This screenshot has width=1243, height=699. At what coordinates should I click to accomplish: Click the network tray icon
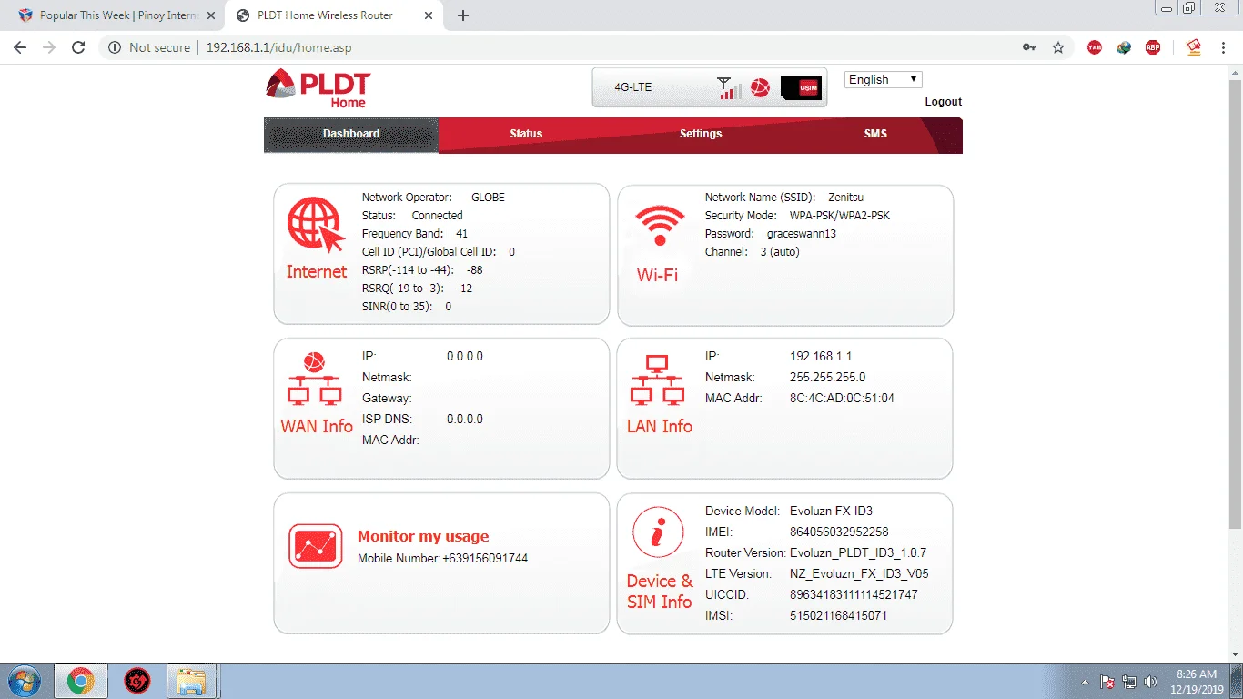tap(1129, 682)
